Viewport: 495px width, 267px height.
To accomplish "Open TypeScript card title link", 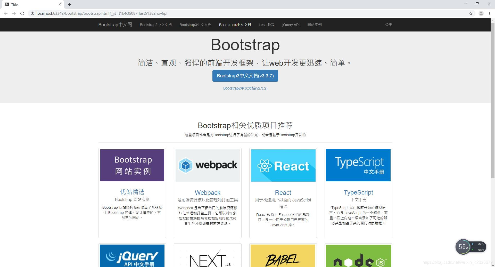I will pos(358,192).
